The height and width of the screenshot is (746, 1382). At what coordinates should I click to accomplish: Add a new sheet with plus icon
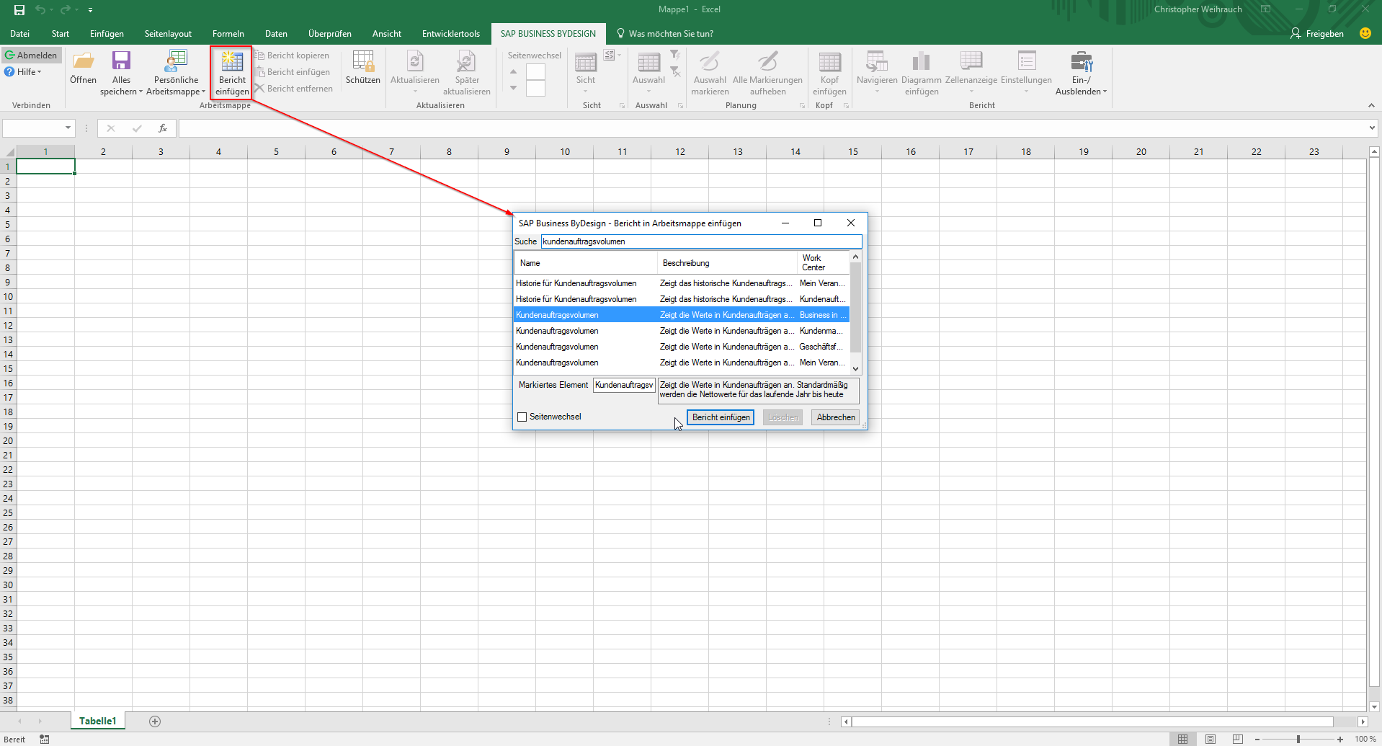click(x=155, y=721)
